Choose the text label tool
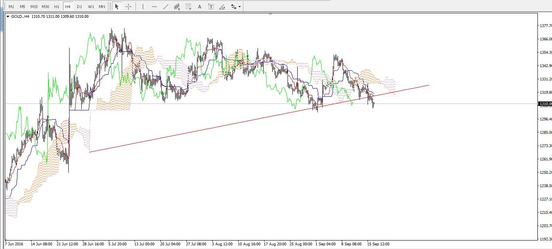Image resolution: width=552 pixels, height=249 pixels. (x=211, y=6)
